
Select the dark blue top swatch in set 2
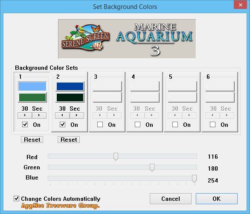70,86
